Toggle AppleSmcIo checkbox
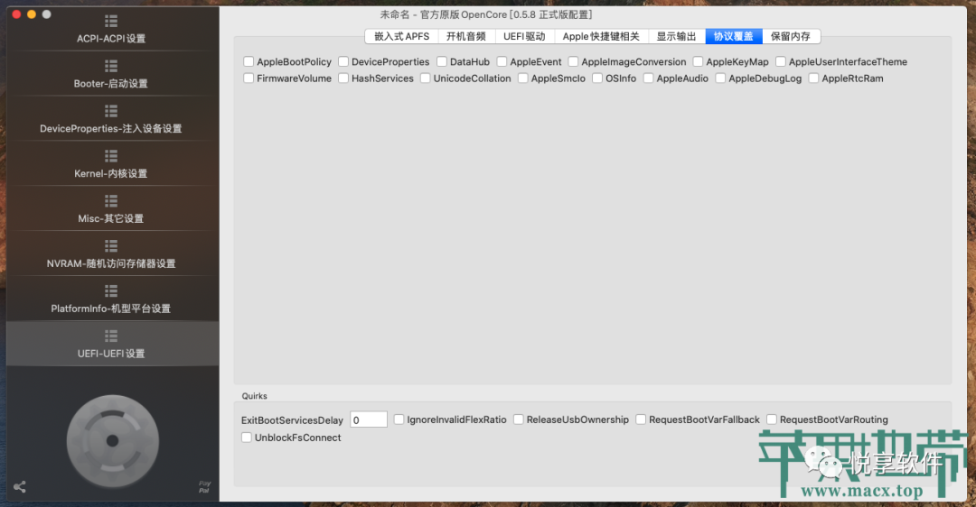Viewport: 976px width, 507px height. [523, 78]
